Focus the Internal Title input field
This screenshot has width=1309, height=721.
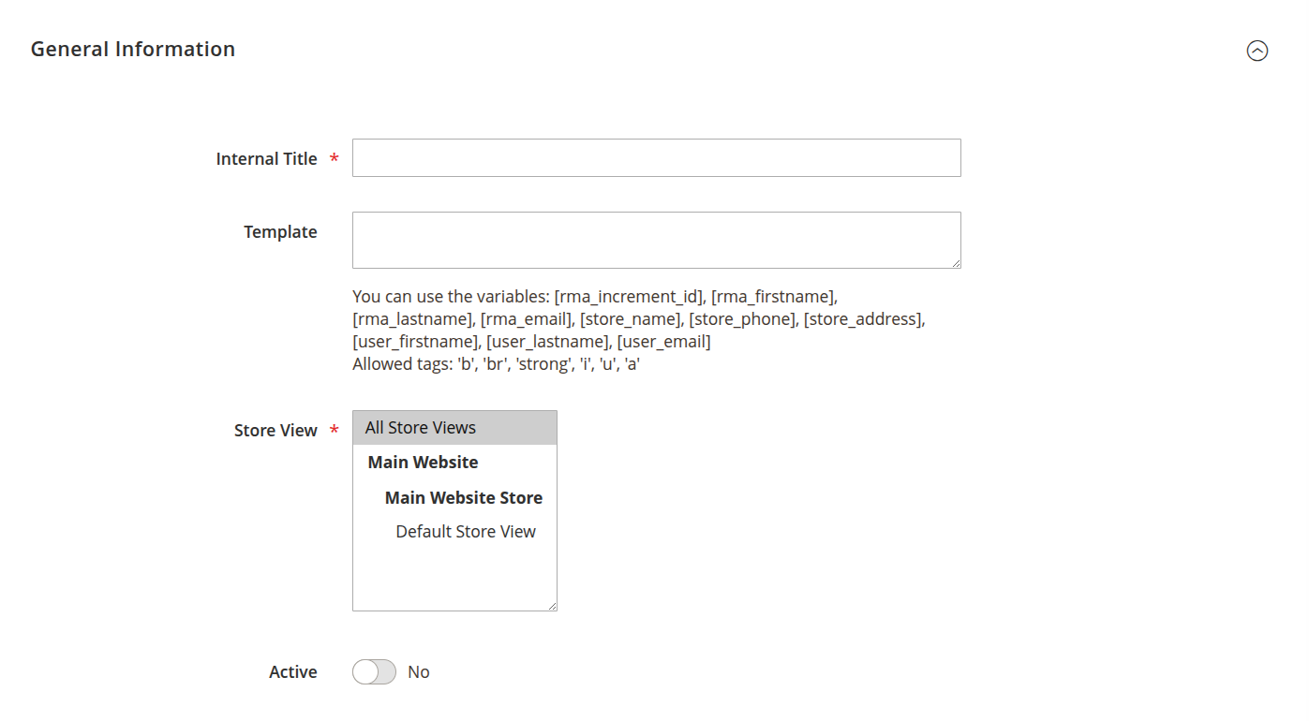pyautogui.click(x=656, y=158)
